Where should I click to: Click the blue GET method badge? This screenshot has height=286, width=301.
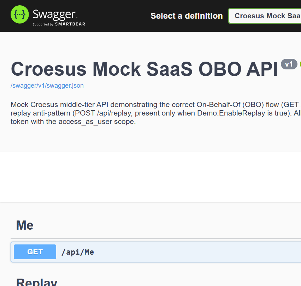(35, 252)
